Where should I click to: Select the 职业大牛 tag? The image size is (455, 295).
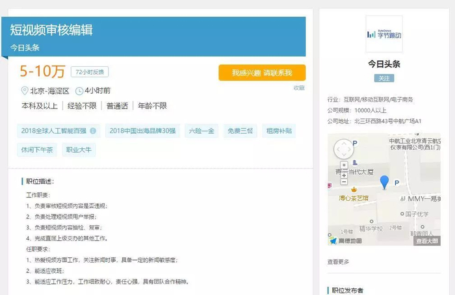pos(79,149)
